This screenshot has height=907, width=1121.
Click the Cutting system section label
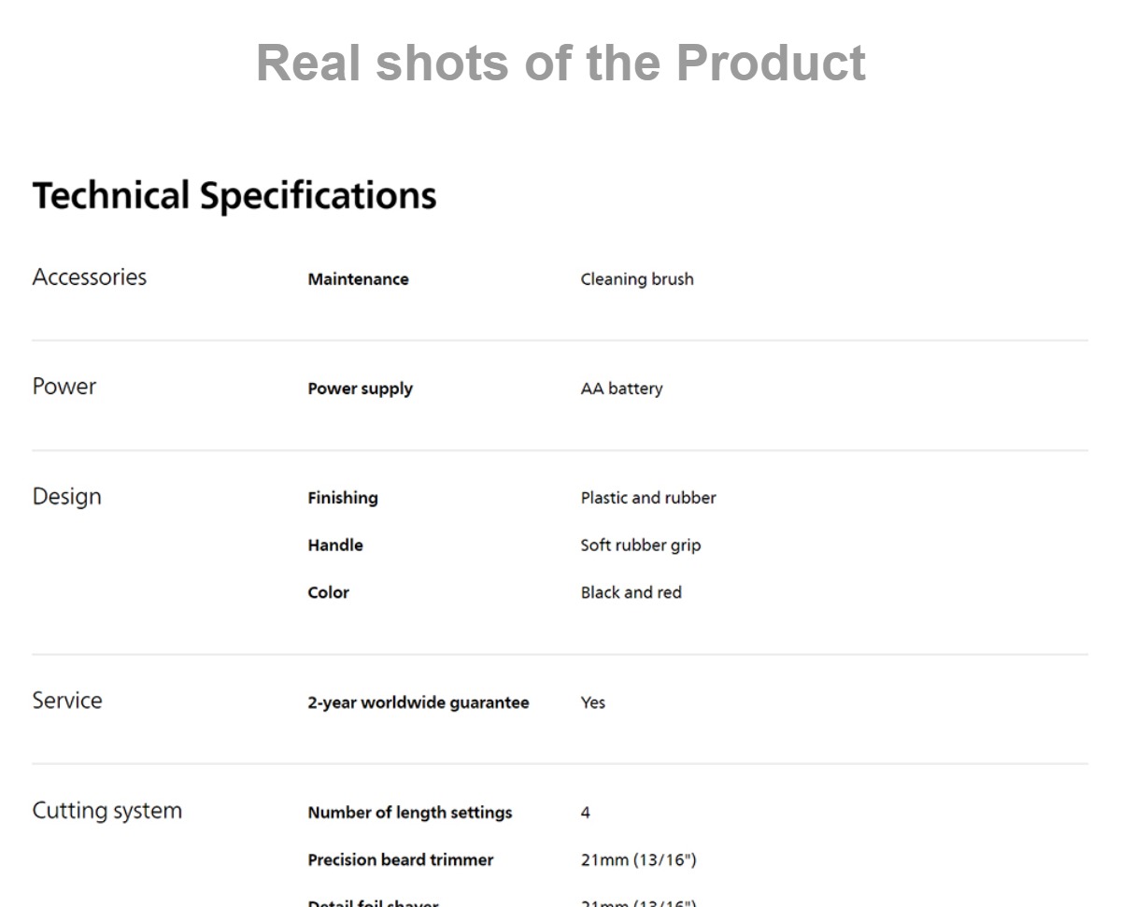107,811
